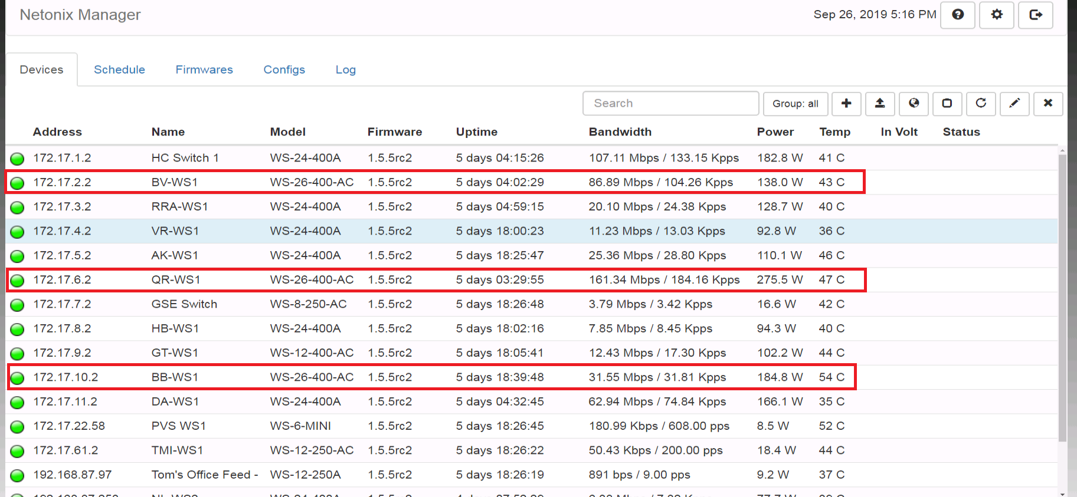Go to the Configs tab

[284, 70]
